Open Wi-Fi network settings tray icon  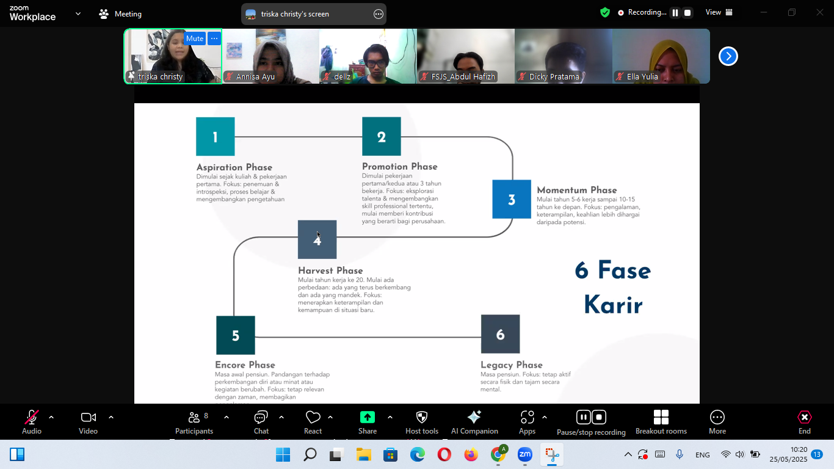(x=725, y=454)
